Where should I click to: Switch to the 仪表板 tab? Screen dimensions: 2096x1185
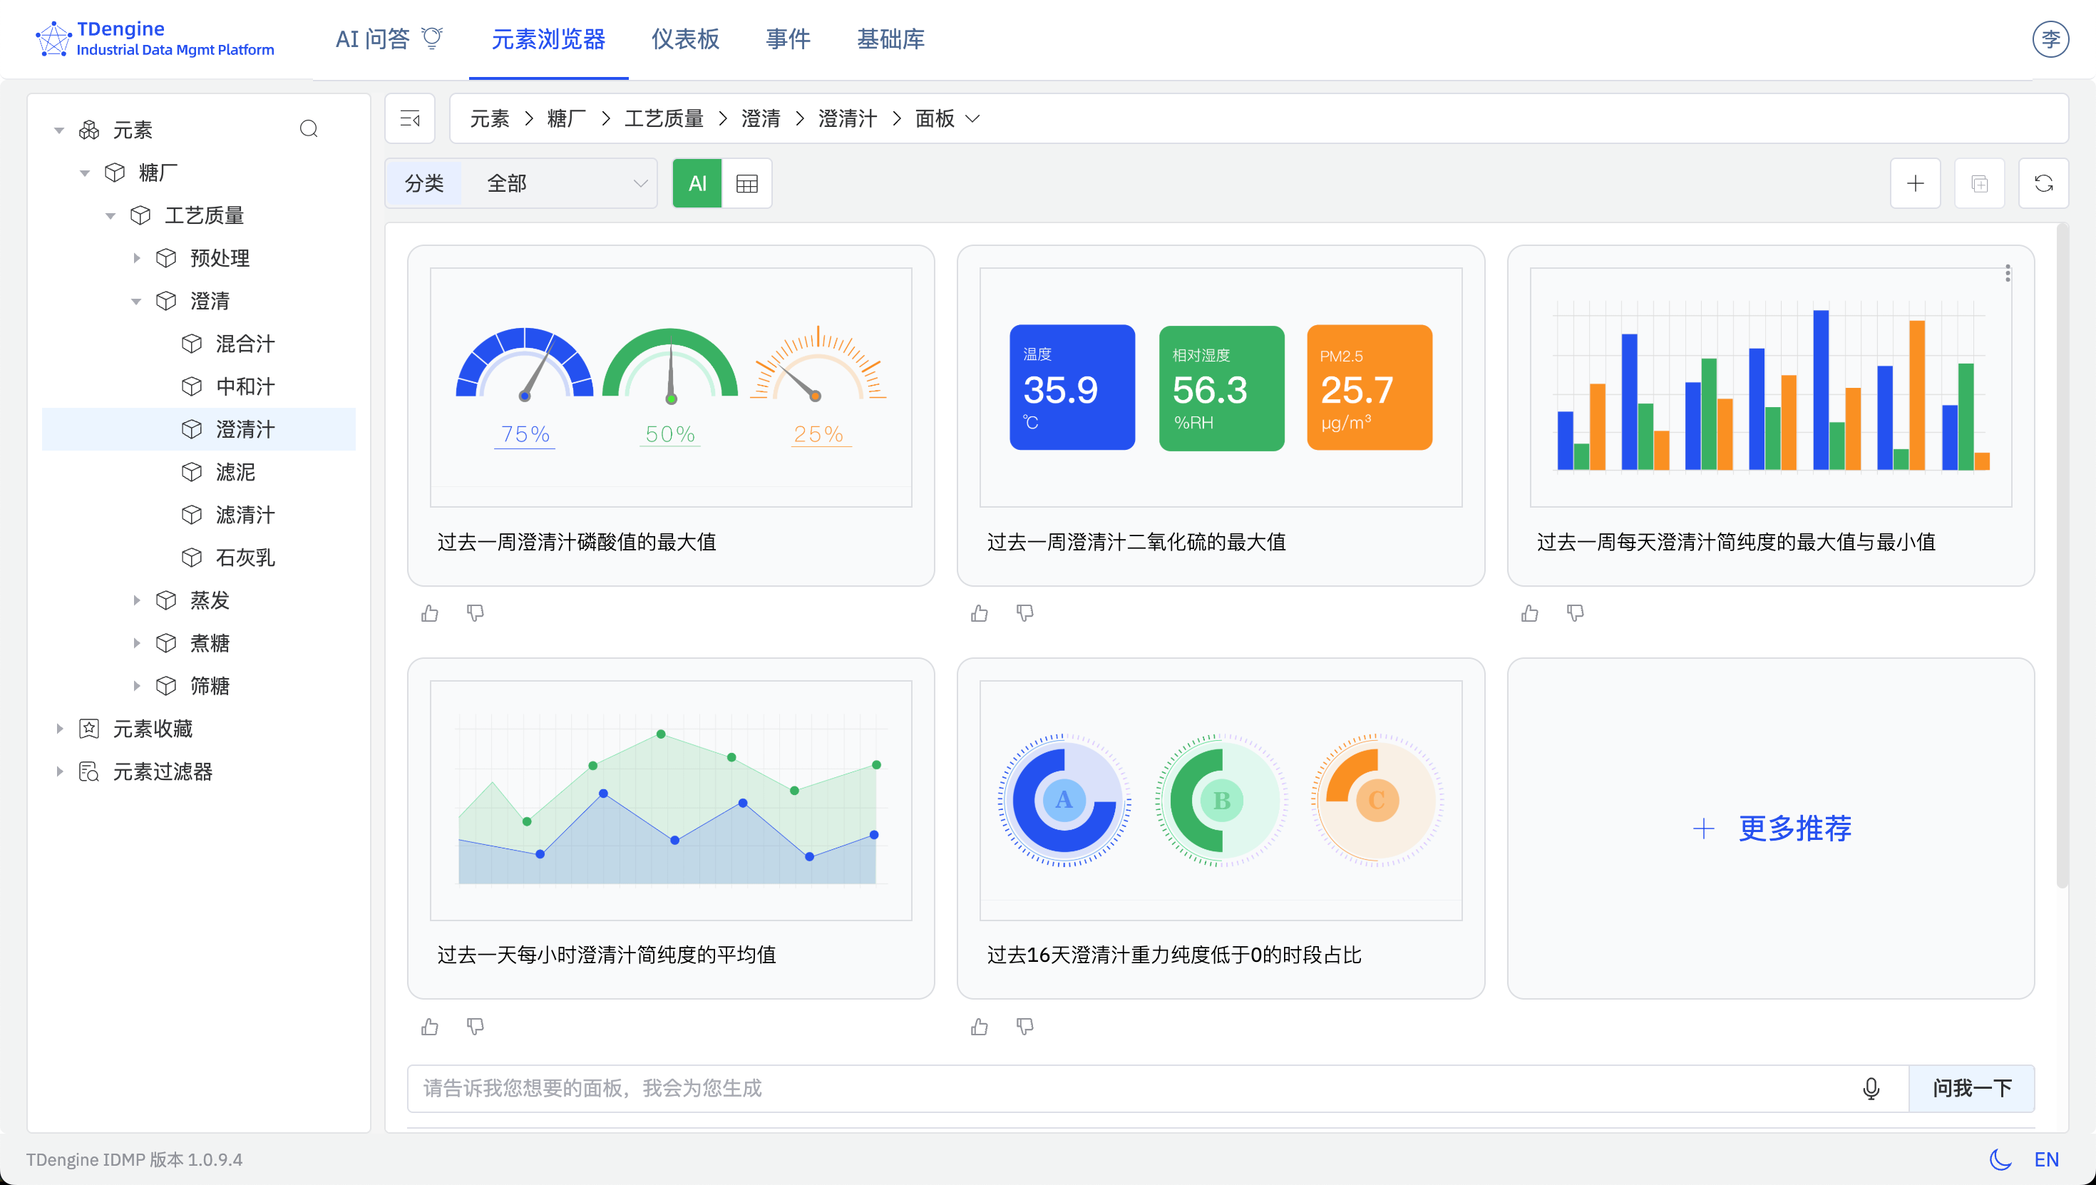tap(685, 39)
